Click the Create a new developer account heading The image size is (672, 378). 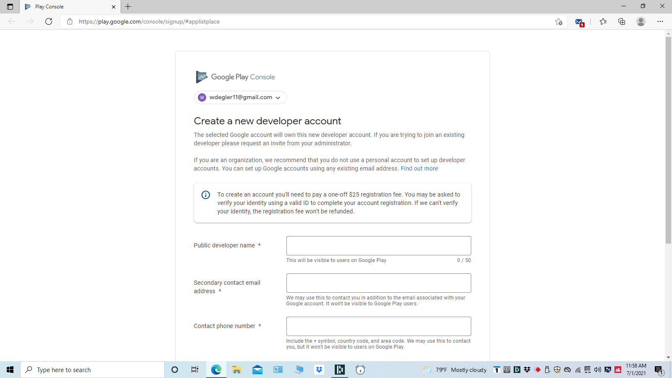pyautogui.click(x=268, y=121)
